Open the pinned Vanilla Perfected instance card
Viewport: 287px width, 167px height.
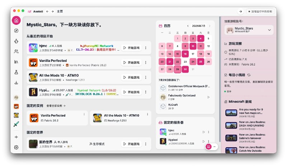(57, 118)
